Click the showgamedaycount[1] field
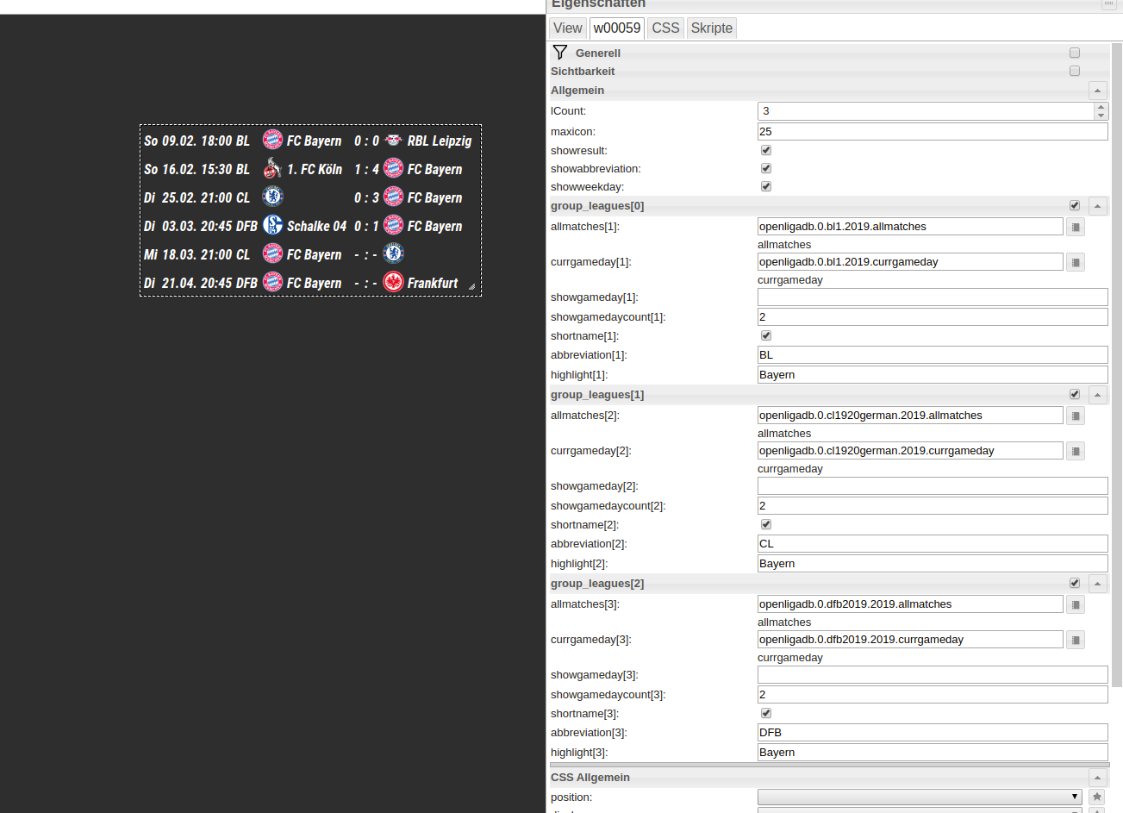Screen dimensions: 1123x813 click(933, 316)
